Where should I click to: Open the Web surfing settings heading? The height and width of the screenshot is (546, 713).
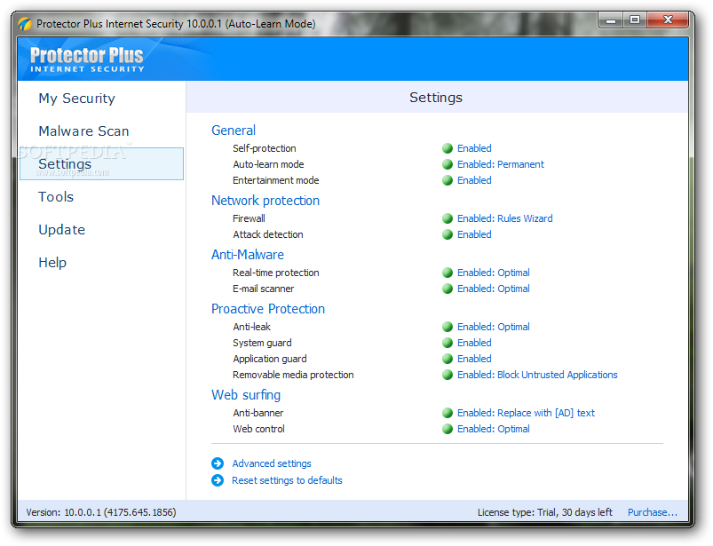(x=246, y=394)
